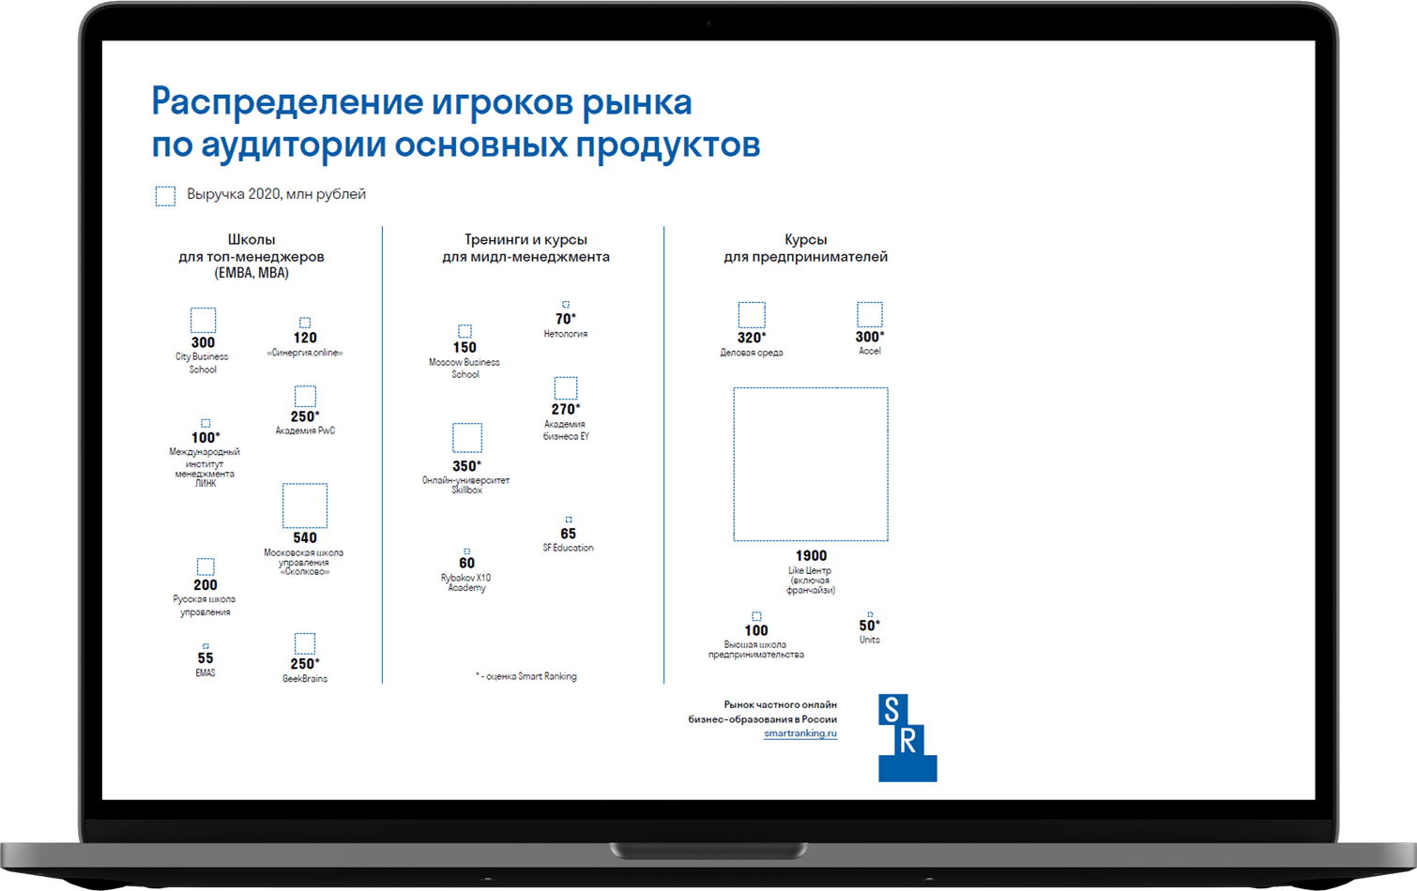
Task: Click the label "Русская школа управления"
Action: click(x=205, y=606)
